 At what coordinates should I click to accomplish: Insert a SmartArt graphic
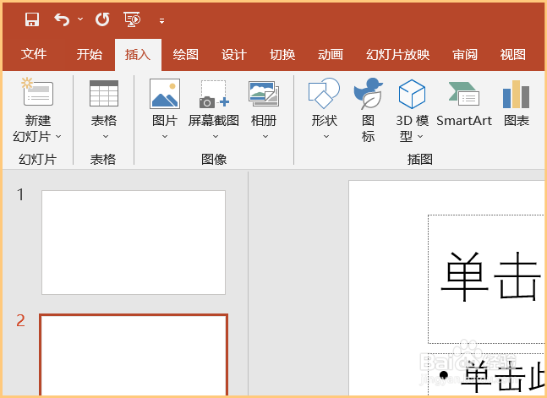[463, 103]
